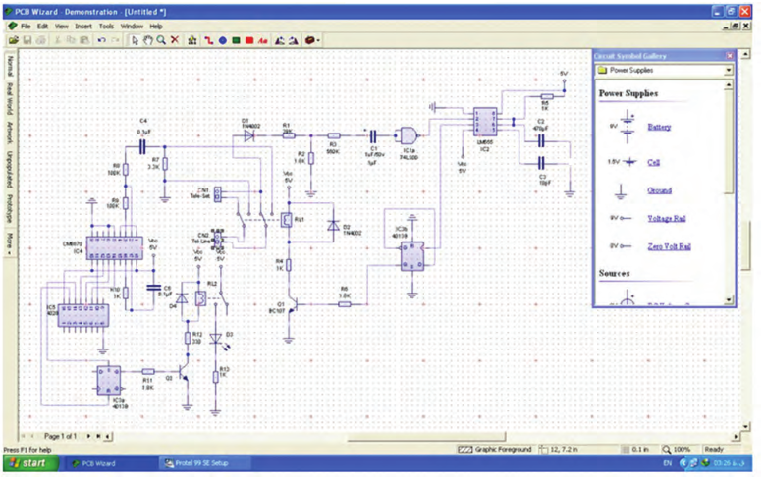765x483 pixels.
Task: Open the Power Supplies category dropdown
Action: [x=728, y=71]
